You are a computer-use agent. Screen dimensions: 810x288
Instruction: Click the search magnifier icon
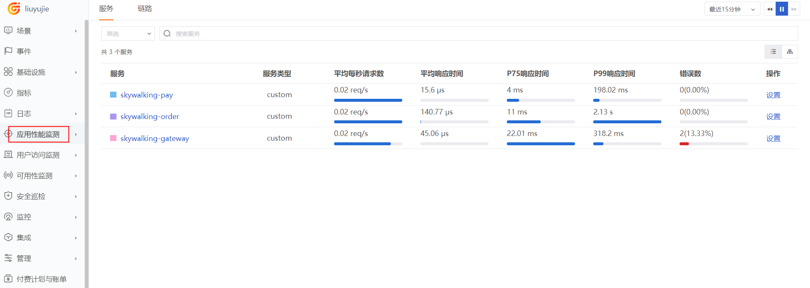click(x=167, y=33)
